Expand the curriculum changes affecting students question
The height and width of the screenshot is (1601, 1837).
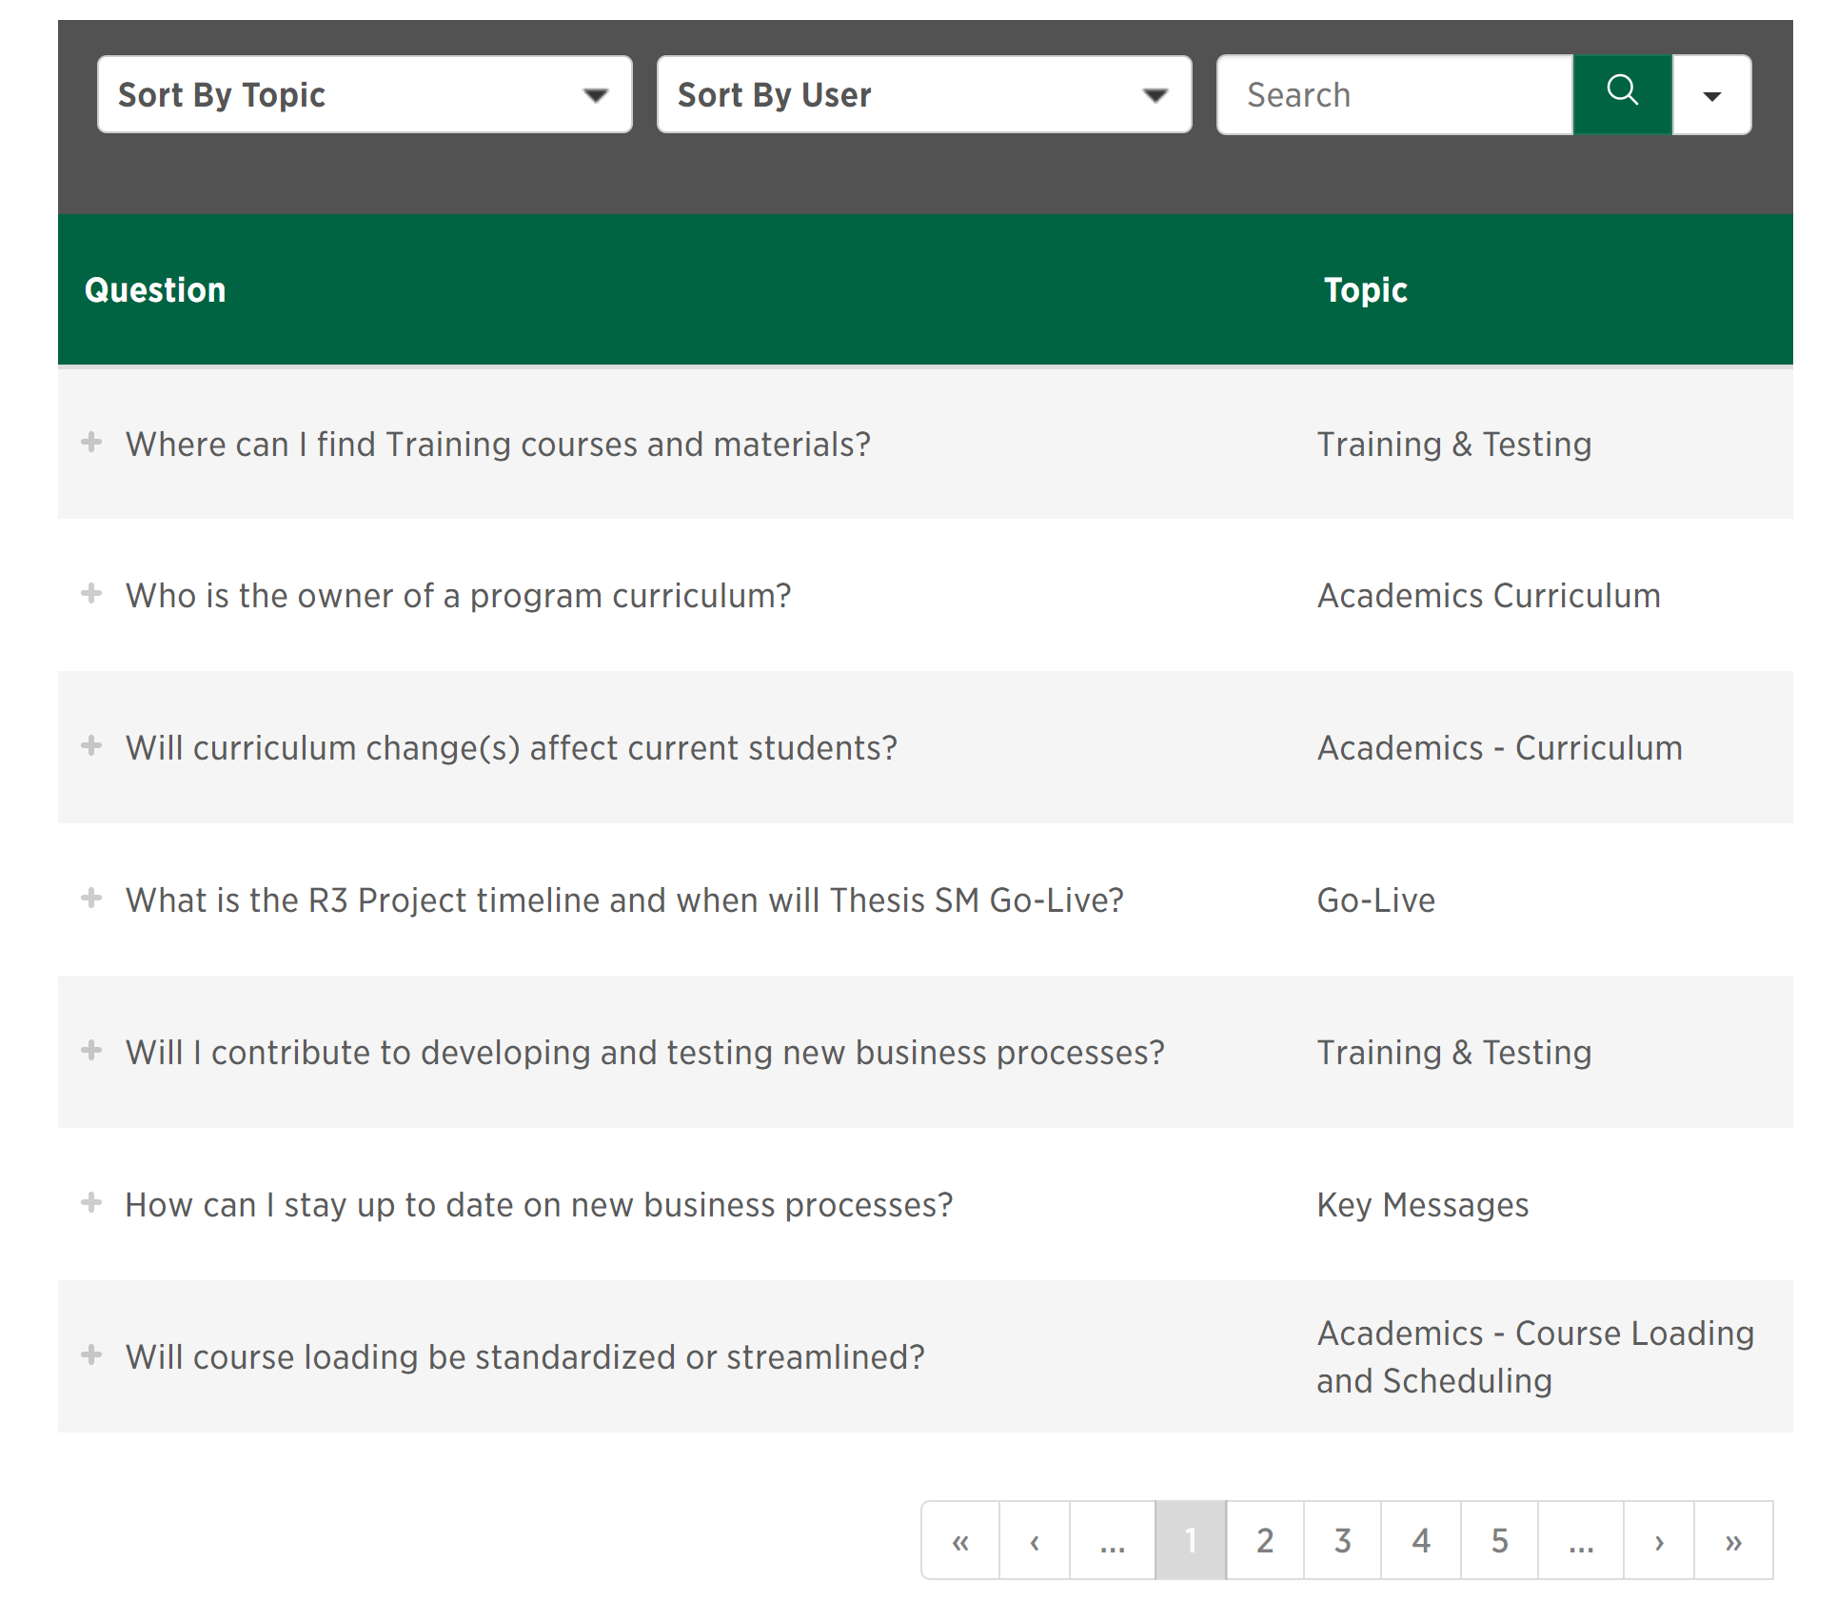coord(91,747)
